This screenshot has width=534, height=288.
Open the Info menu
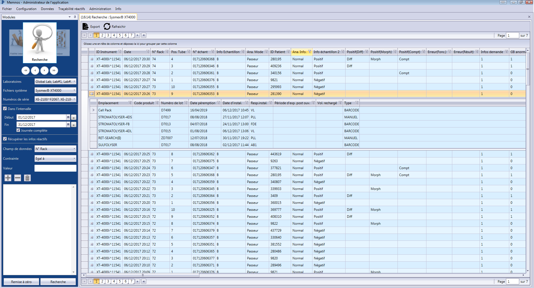pyautogui.click(x=118, y=9)
